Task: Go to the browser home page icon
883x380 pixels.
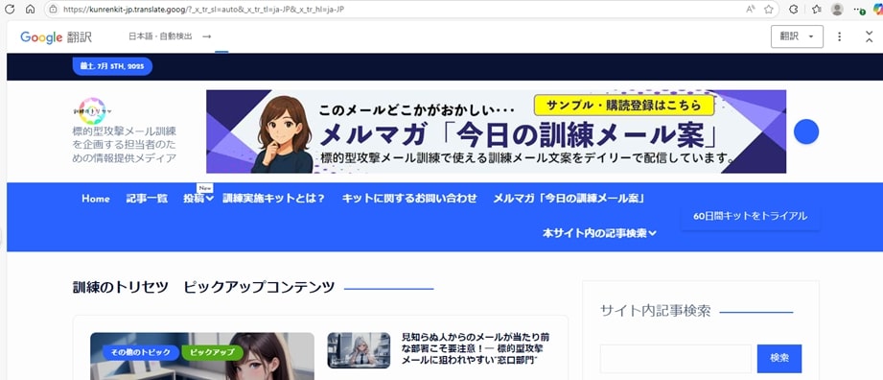Action: (x=31, y=9)
